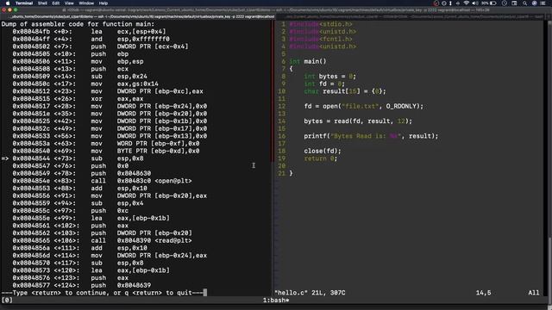Open the Shell menu
552x310 pixels.
42,3
